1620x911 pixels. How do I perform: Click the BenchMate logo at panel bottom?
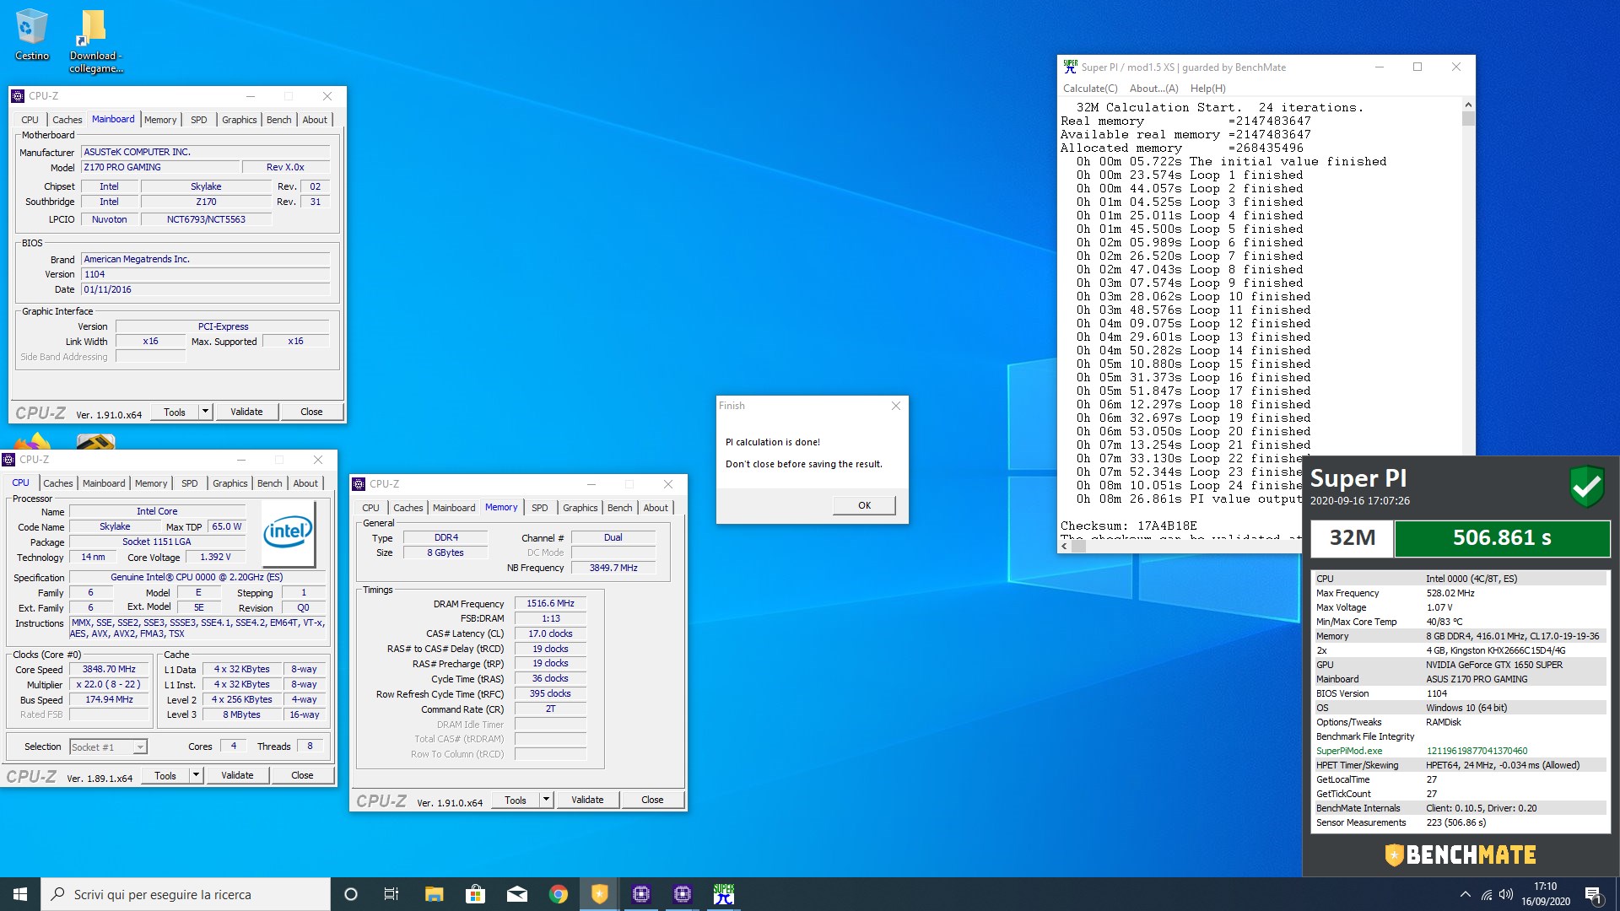pos(1461,855)
